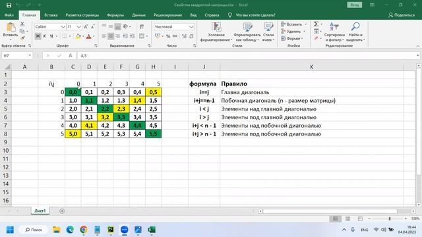422x237 pixels.
Task: Expand the H7 name box dropdown
Action: point(30,55)
